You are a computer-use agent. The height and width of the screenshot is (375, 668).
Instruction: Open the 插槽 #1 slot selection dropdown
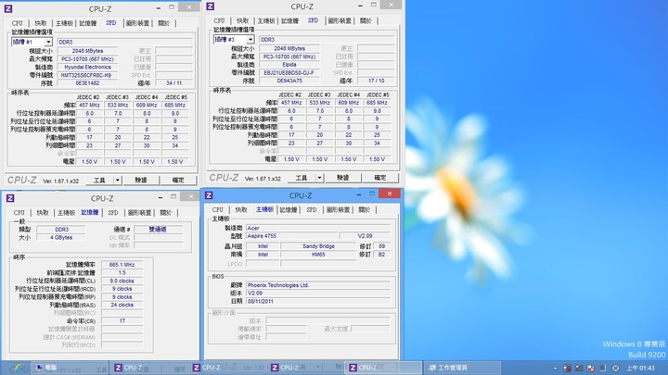point(48,42)
